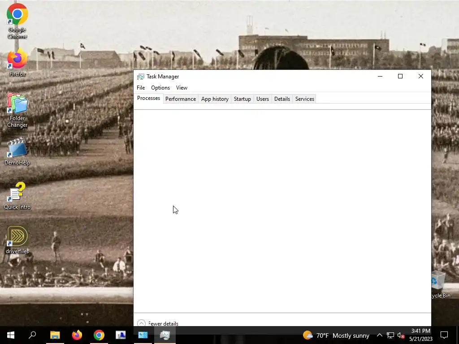Open the File menu in Task Manager
This screenshot has width=459, height=344.
[141, 88]
